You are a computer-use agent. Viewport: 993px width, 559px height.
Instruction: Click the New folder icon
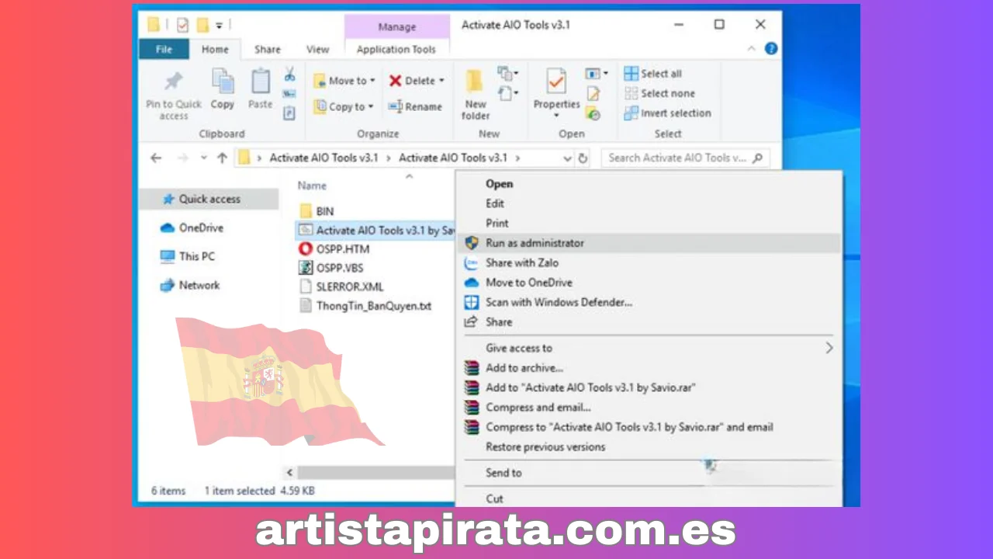475,82
